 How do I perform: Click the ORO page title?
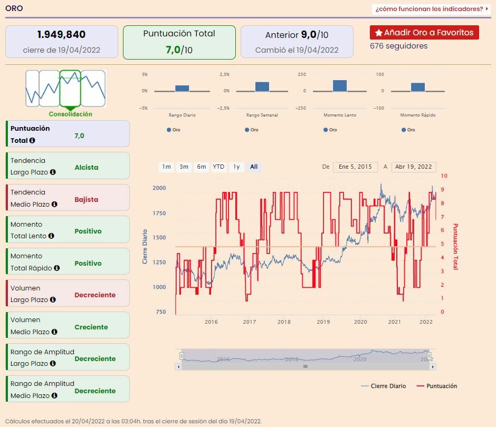14,8
